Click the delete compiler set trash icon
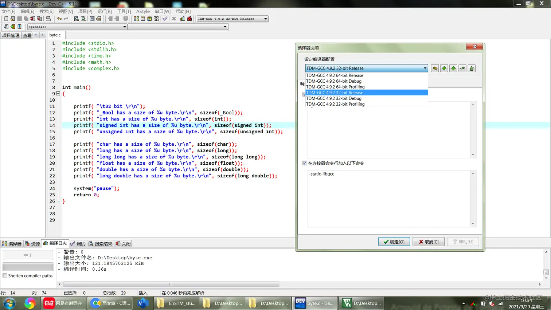 pyautogui.click(x=472, y=68)
